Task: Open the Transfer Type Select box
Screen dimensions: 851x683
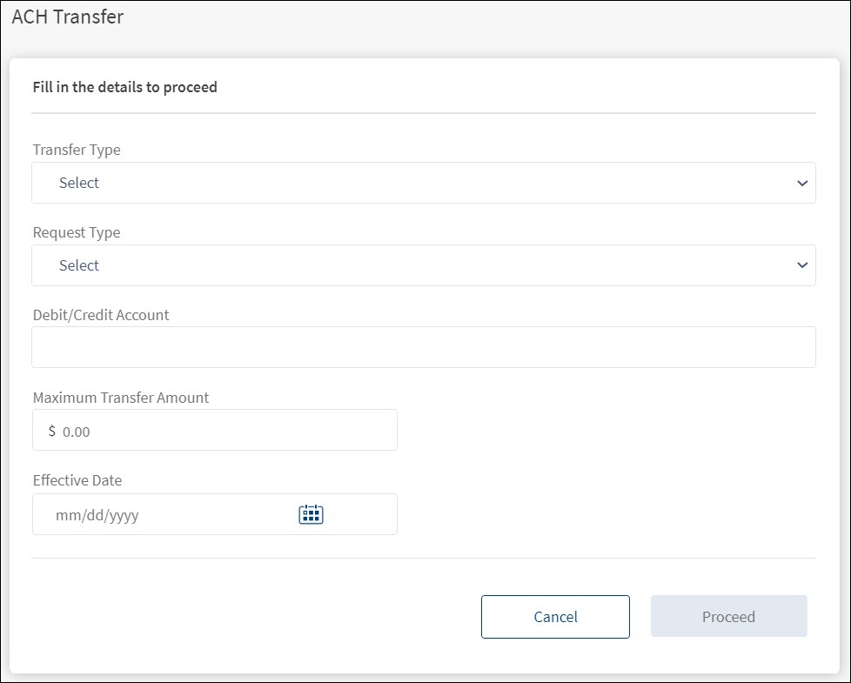Action: [x=423, y=183]
